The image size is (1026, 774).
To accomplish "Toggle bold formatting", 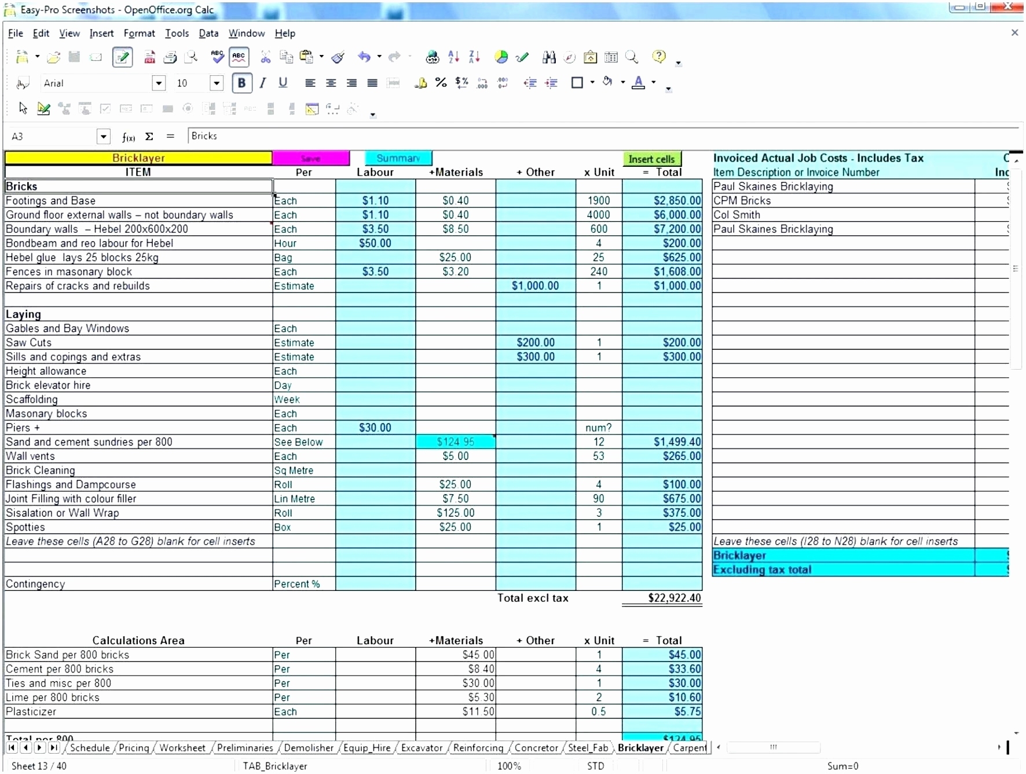I will click(241, 83).
